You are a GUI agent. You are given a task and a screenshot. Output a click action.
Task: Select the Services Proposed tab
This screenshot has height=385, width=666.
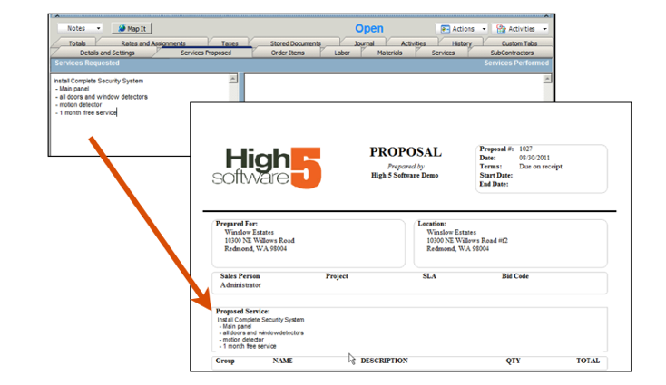coord(206,53)
